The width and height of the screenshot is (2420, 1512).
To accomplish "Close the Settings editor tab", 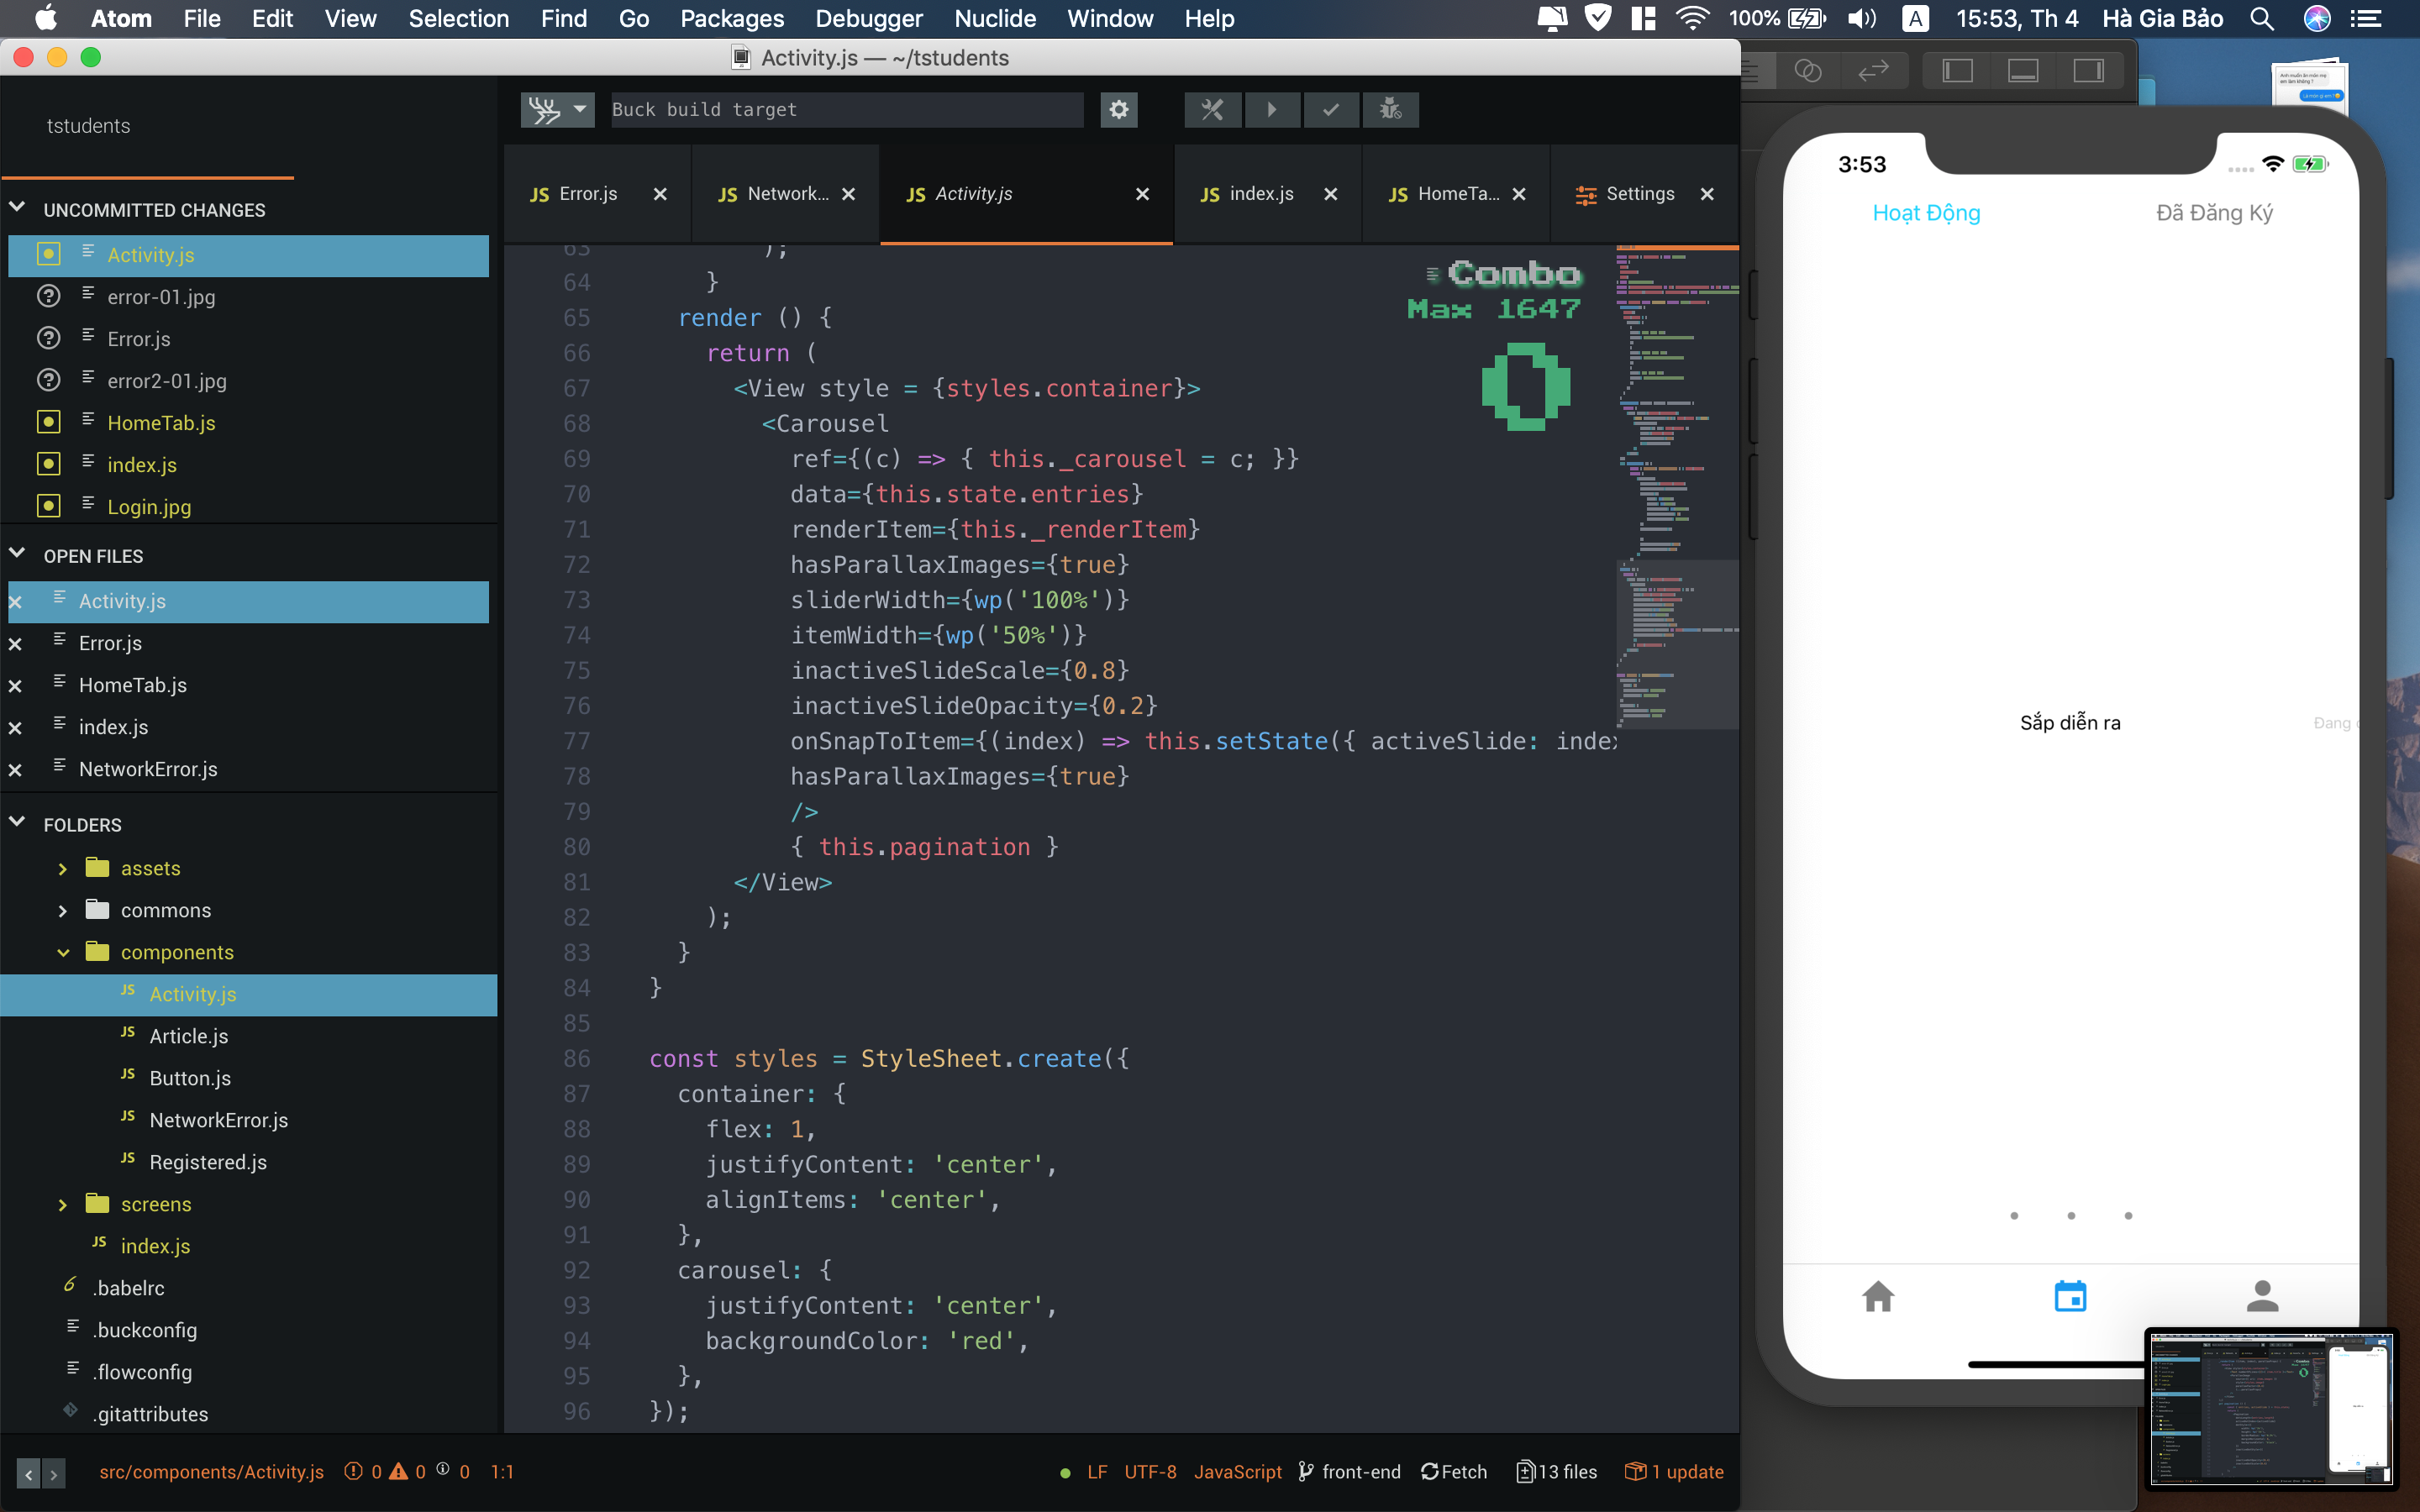I will pyautogui.click(x=1707, y=194).
